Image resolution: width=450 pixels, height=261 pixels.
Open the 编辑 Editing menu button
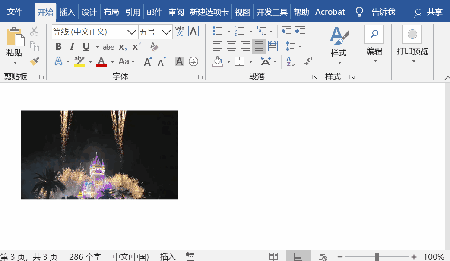coord(374,44)
